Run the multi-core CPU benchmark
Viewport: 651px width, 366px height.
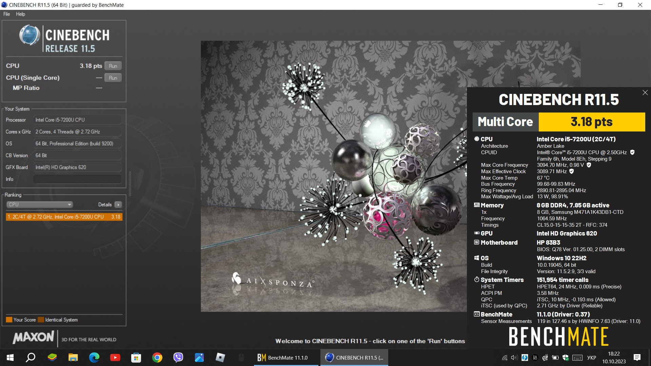coord(113,66)
